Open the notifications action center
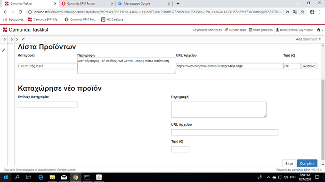Viewport: 325px width, 182px height. pos(317,177)
